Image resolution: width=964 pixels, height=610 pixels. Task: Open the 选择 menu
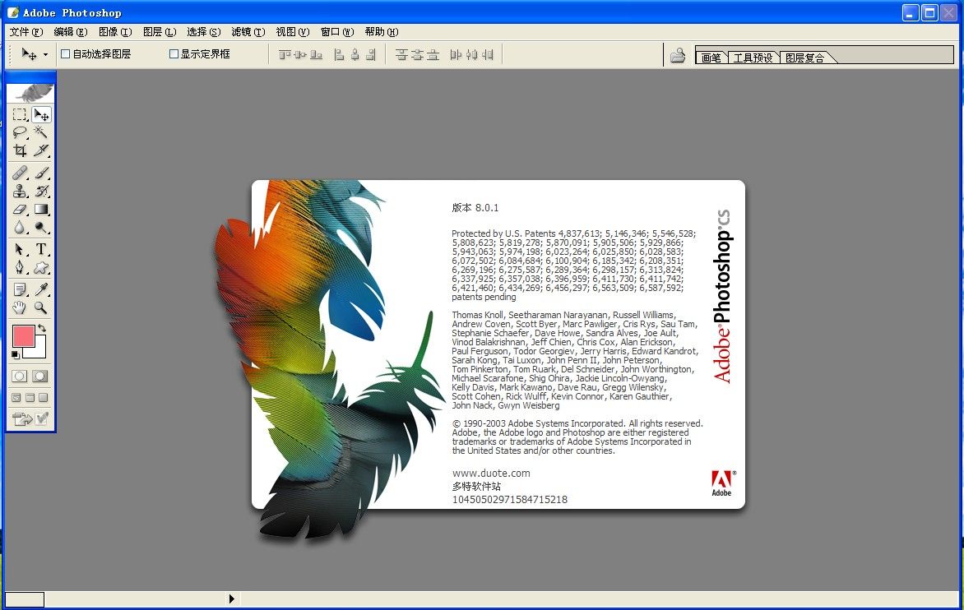pyautogui.click(x=203, y=32)
